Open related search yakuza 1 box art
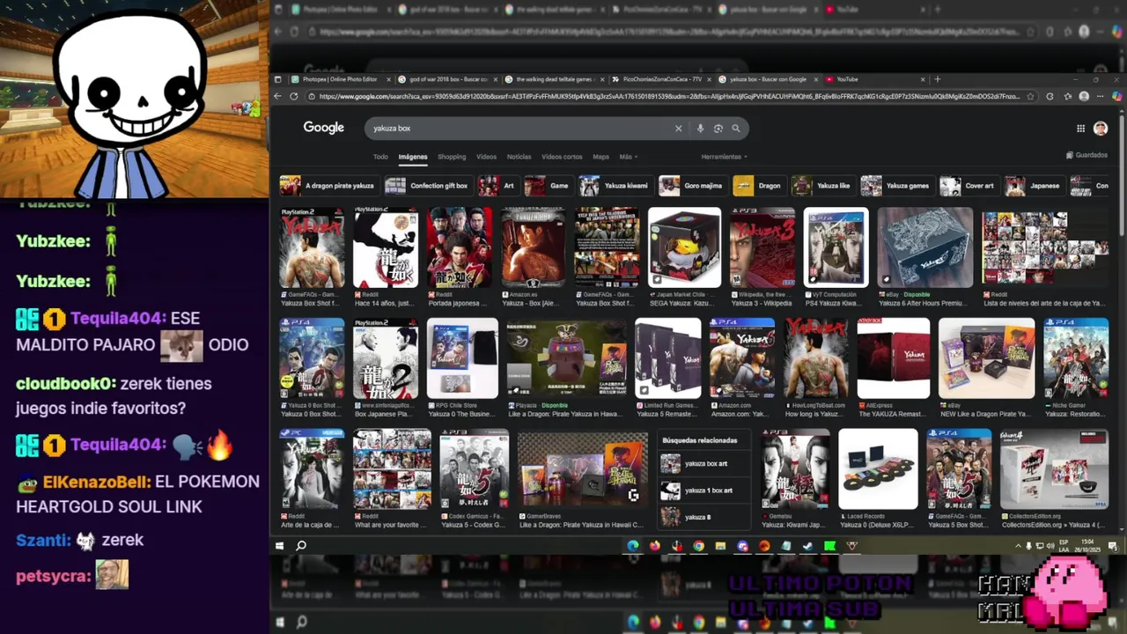The height and width of the screenshot is (634, 1127). click(703, 490)
